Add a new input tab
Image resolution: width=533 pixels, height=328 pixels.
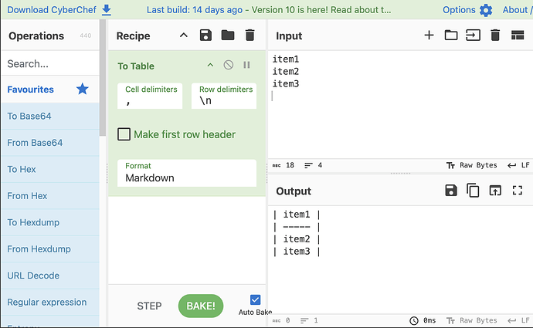tap(429, 35)
